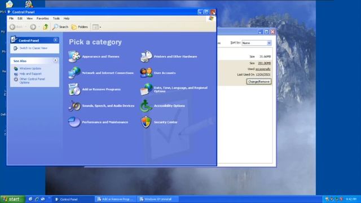
Task: Switch to Windows XP Uninstall taskbar button
Action: click(158, 199)
